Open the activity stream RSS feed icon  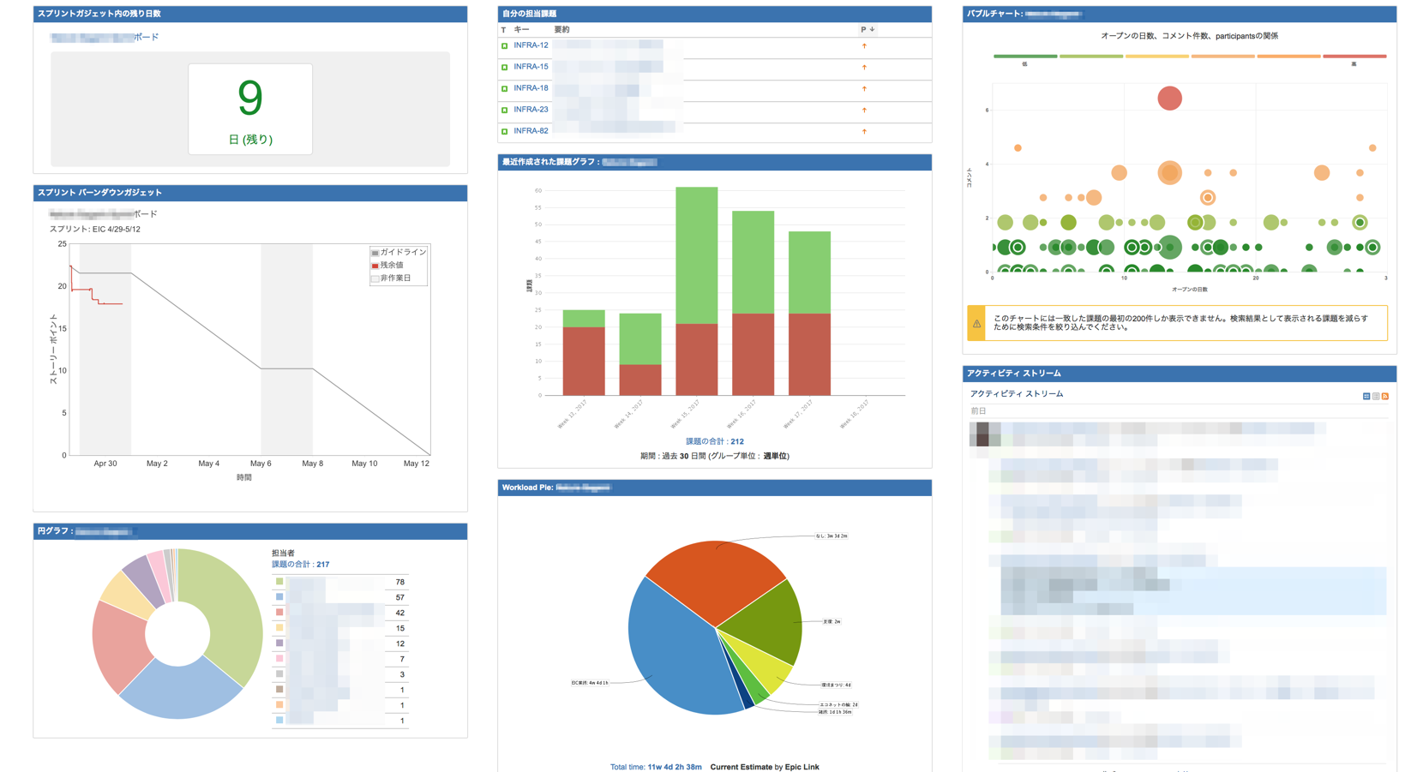point(1384,397)
